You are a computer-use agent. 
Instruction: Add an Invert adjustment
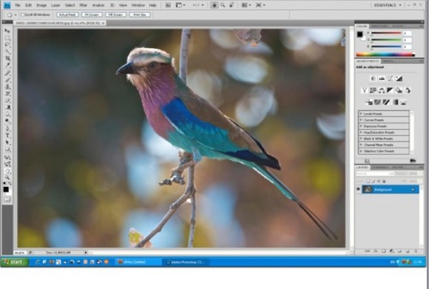(369, 102)
